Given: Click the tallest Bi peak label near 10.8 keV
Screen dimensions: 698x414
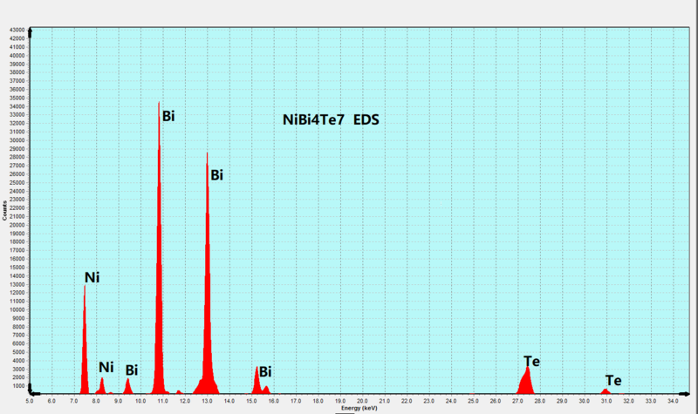Looking at the screenshot, I should tap(168, 115).
